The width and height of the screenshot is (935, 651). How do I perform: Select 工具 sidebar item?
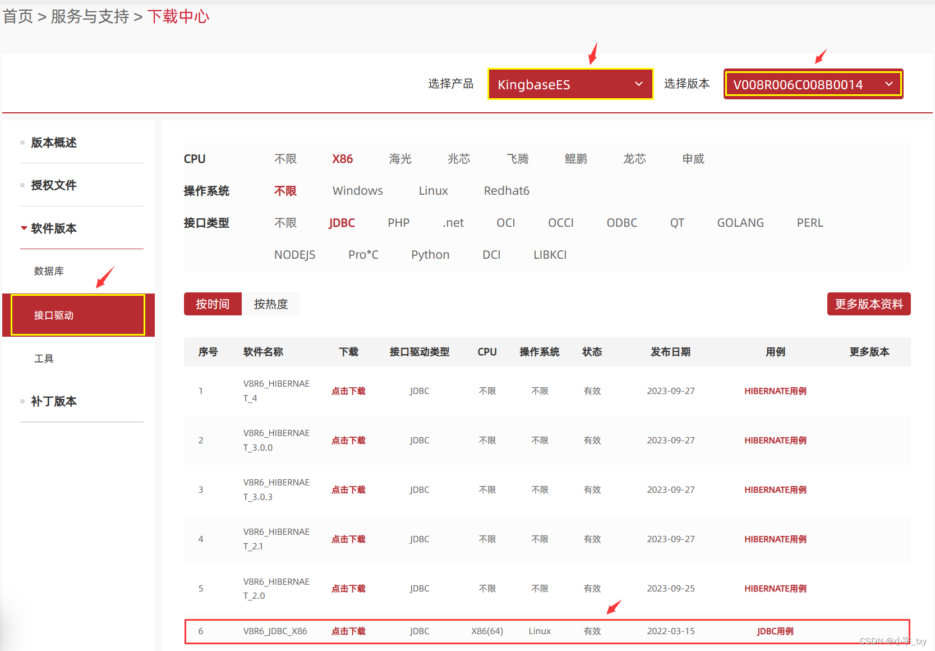click(x=44, y=358)
